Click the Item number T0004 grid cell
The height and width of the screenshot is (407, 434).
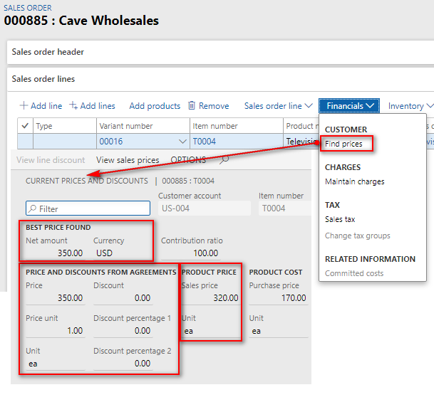click(235, 142)
